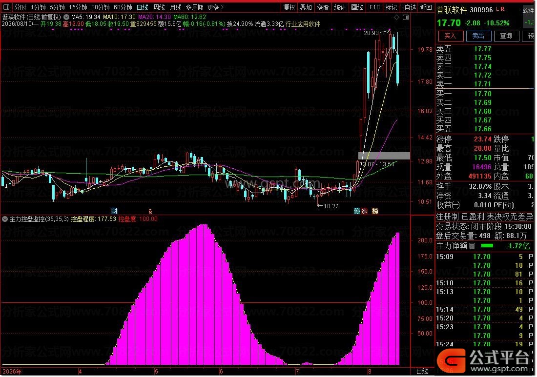
Task: Click the 涨停 price 23.74
Action: coord(482,139)
